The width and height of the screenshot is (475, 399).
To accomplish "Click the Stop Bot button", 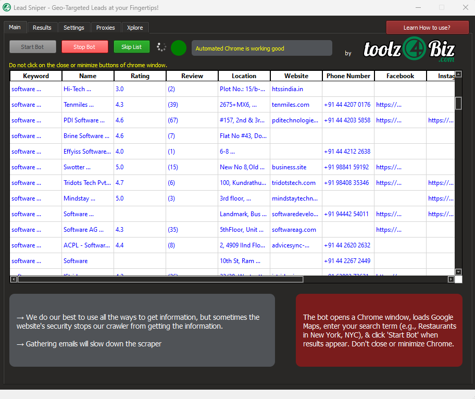I will coord(84,47).
